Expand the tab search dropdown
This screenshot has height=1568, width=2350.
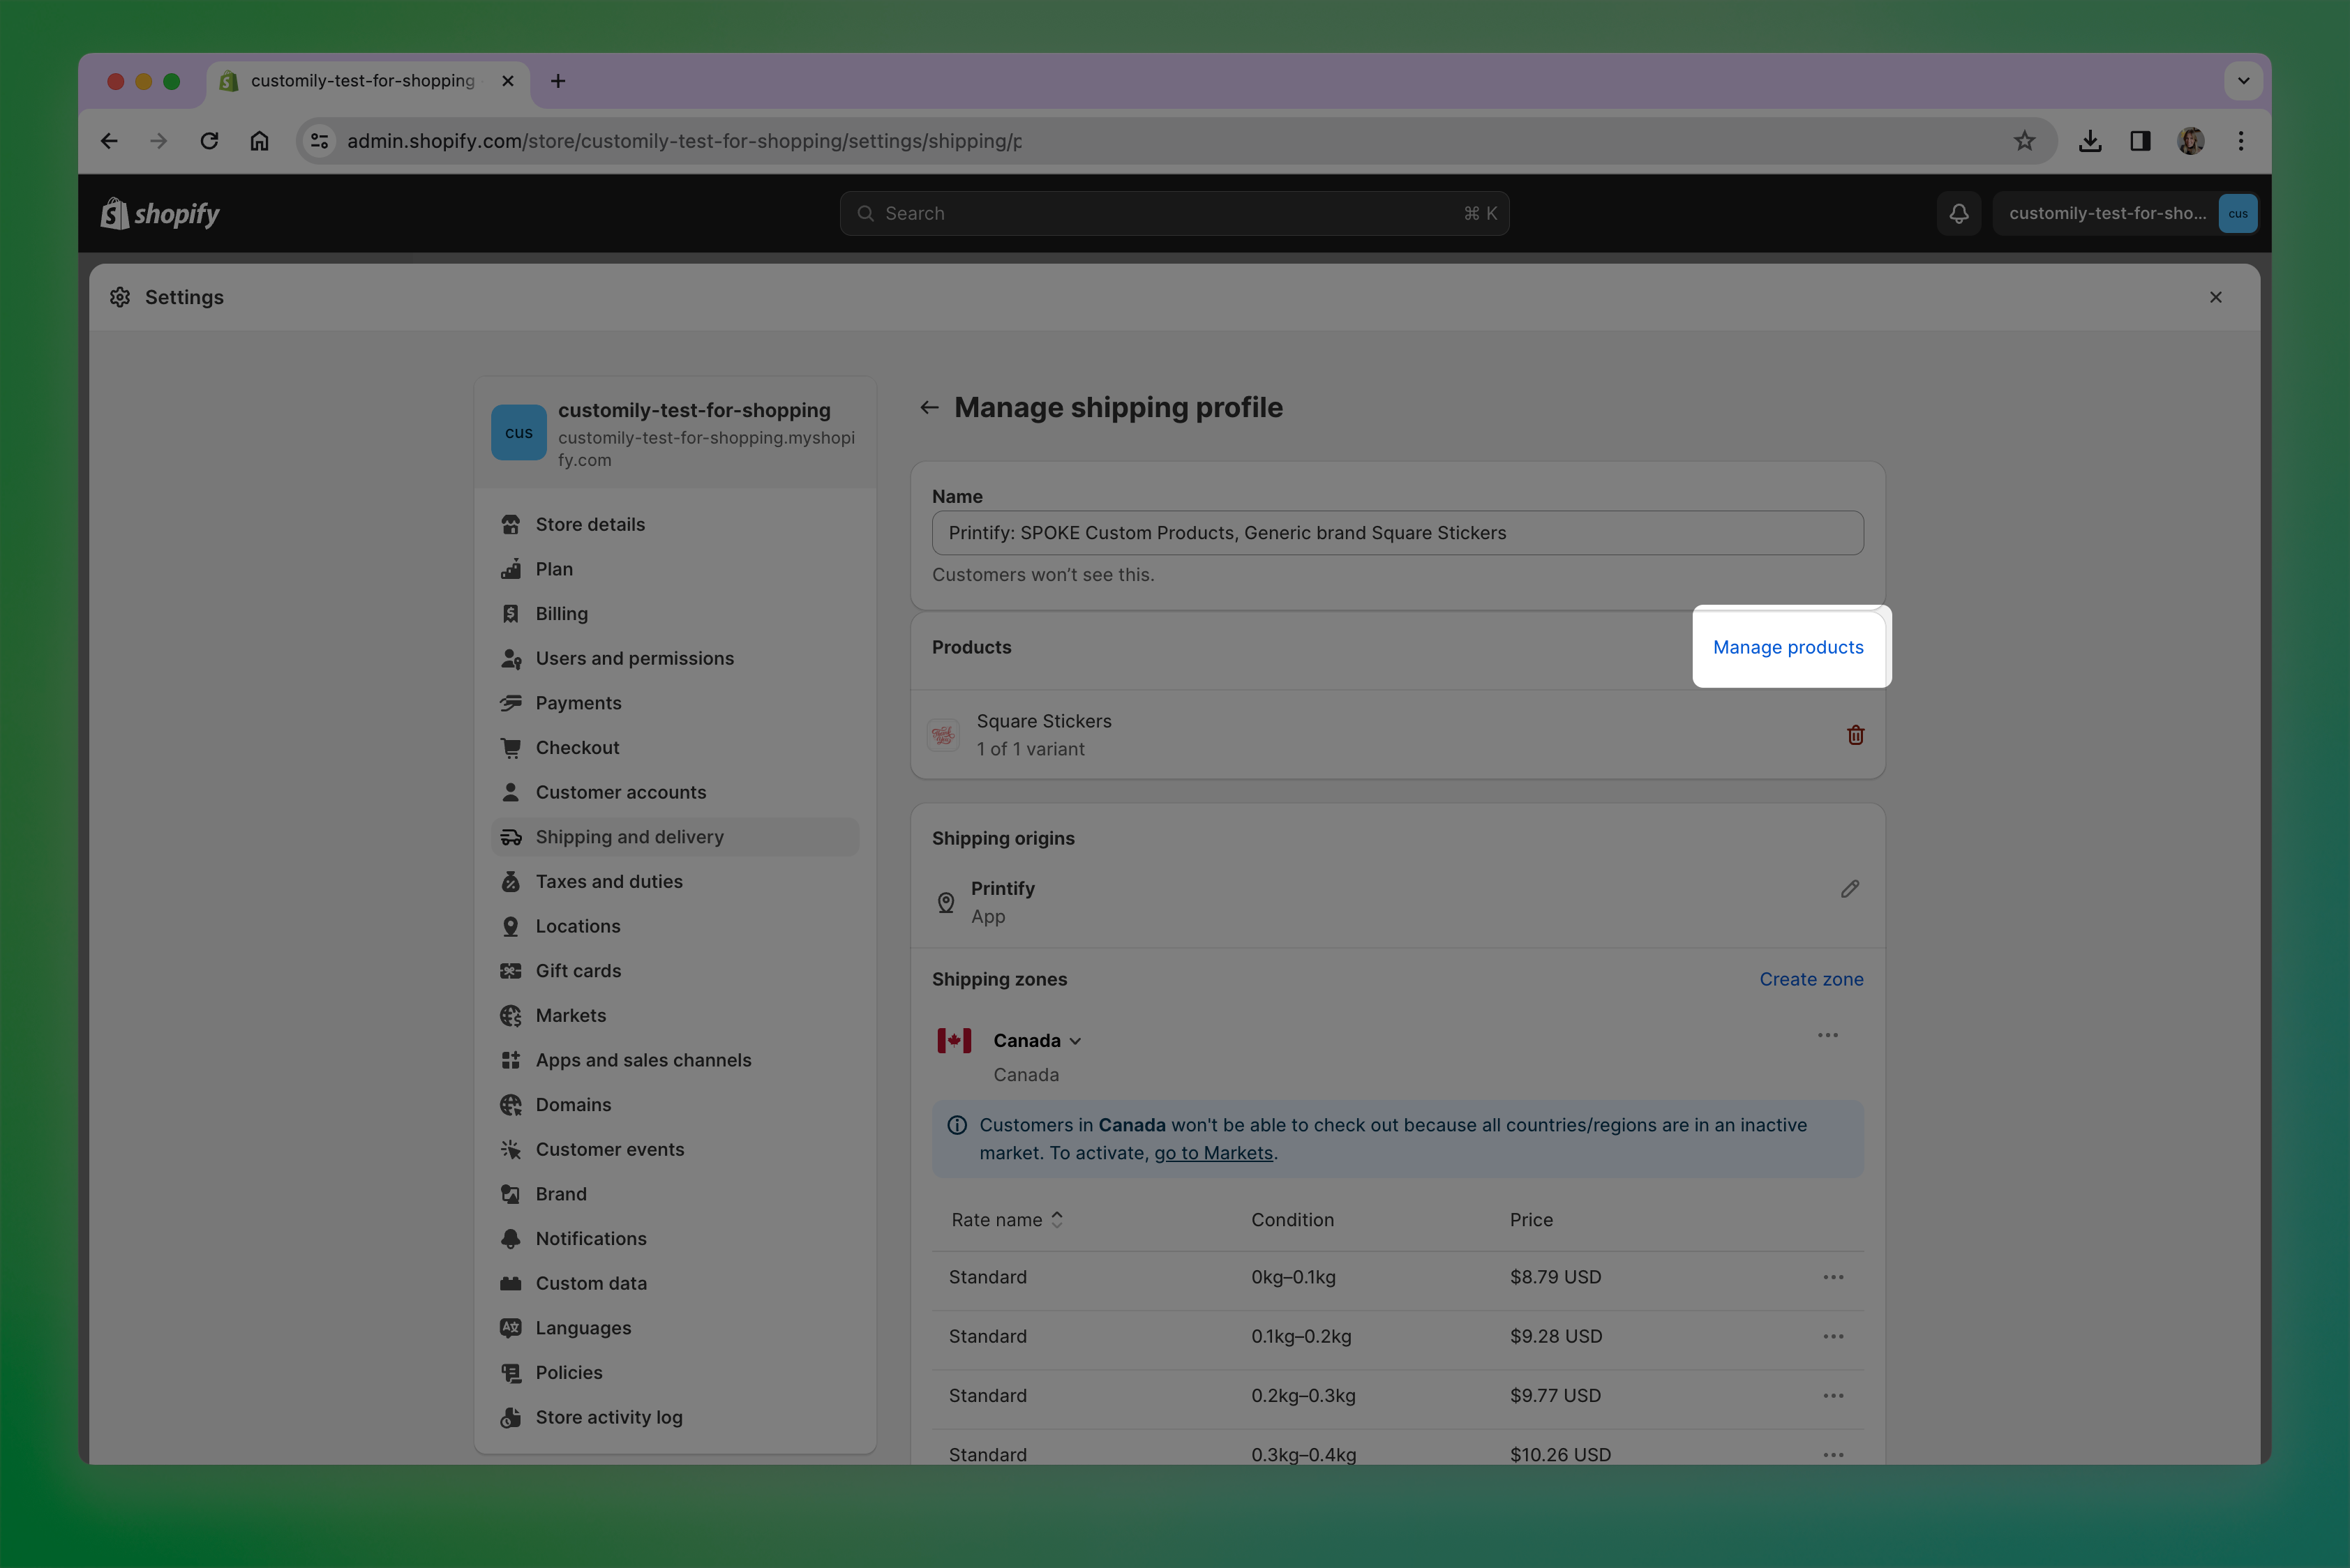point(2244,81)
